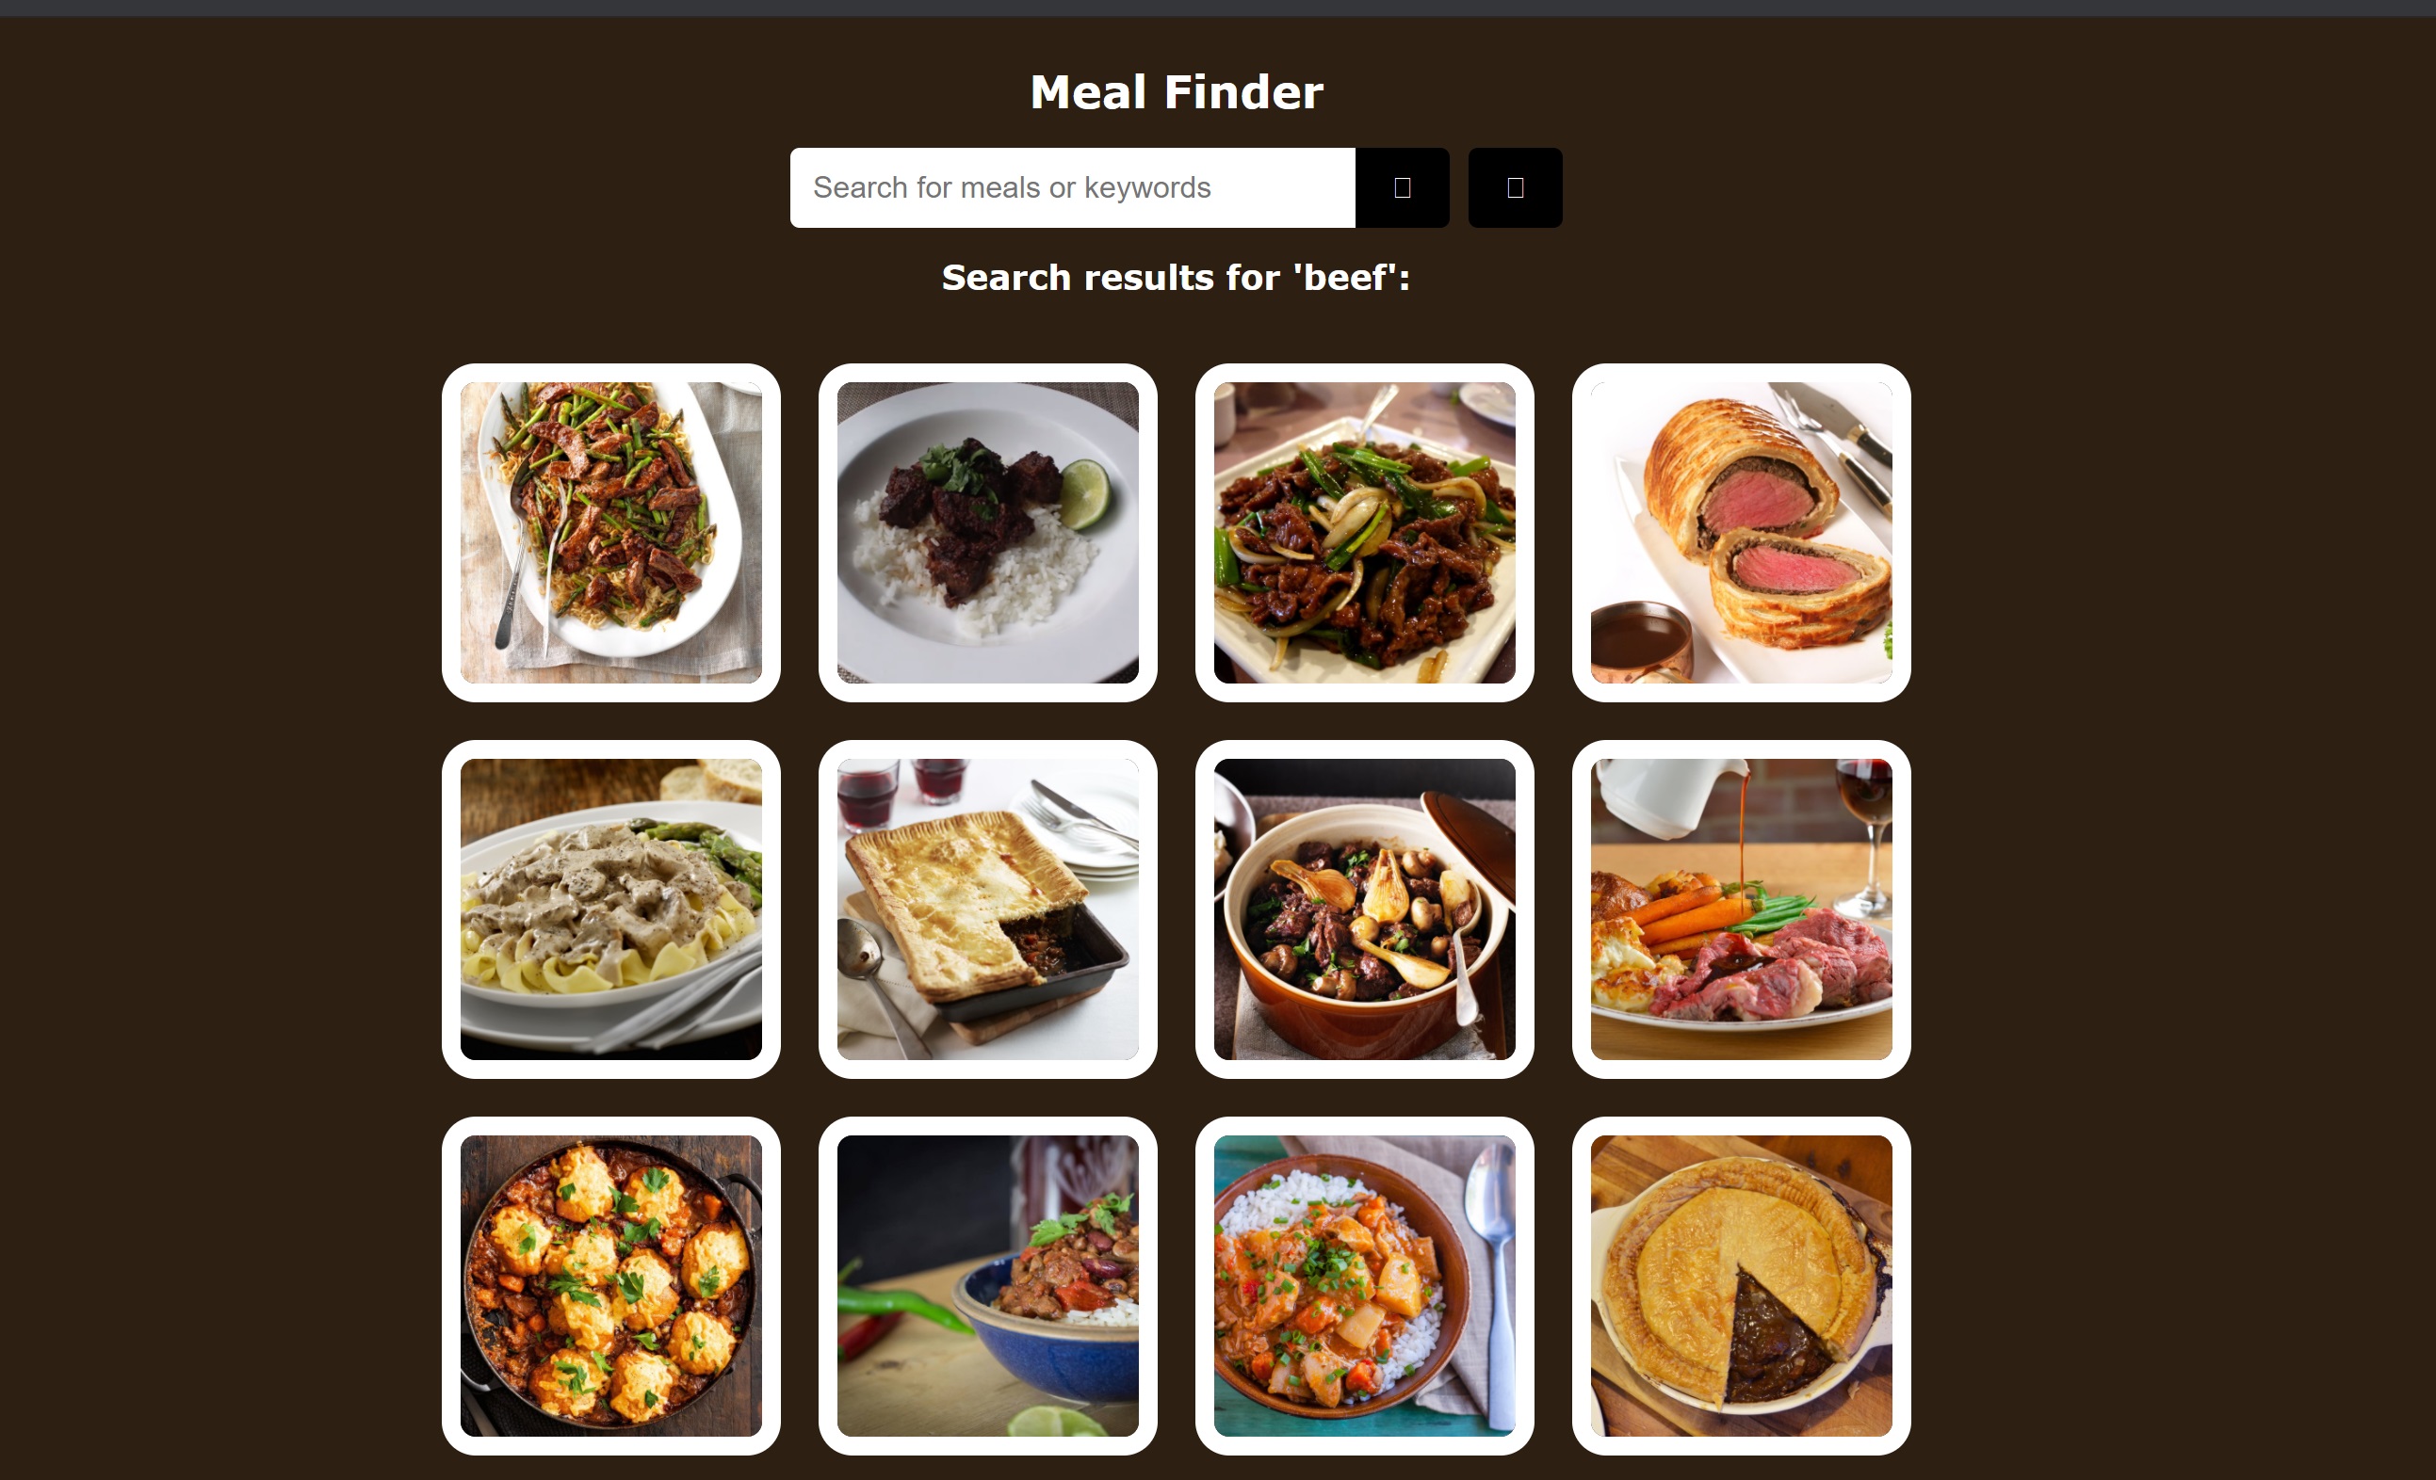Open the roast beef with gravy pouring

1741,909
